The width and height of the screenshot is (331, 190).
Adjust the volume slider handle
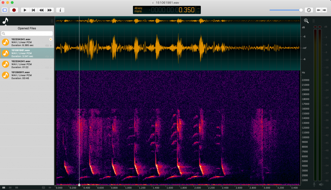[301, 10]
